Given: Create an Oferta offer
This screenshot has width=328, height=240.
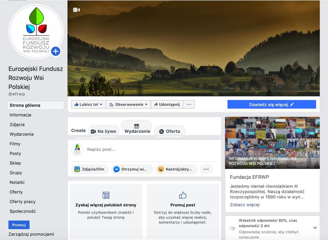Looking at the screenshot, I should (x=170, y=131).
